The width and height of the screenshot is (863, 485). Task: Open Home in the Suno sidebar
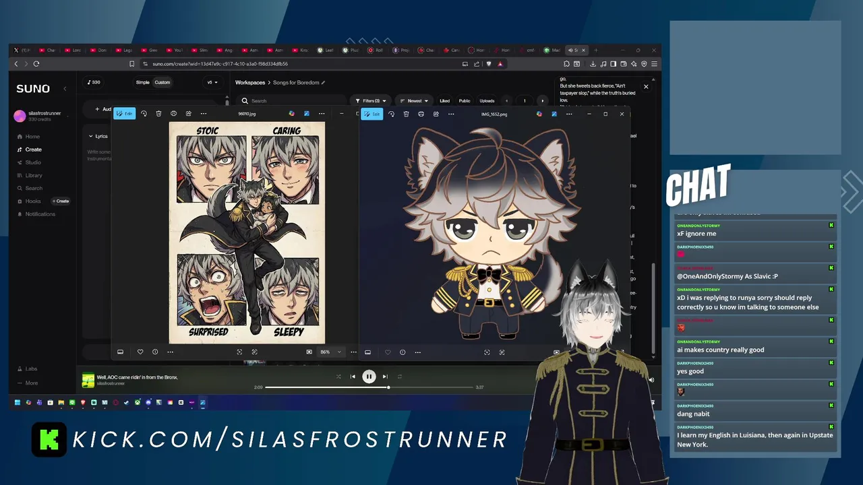tap(28, 137)
